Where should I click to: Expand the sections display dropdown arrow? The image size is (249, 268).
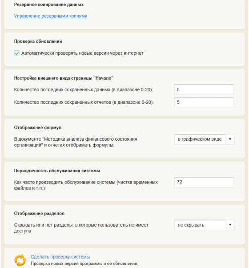pos(230,225)
